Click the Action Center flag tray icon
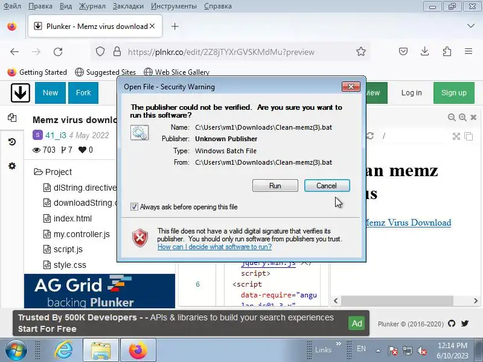This screenshot has height=362, width=483. coord(392,351)
